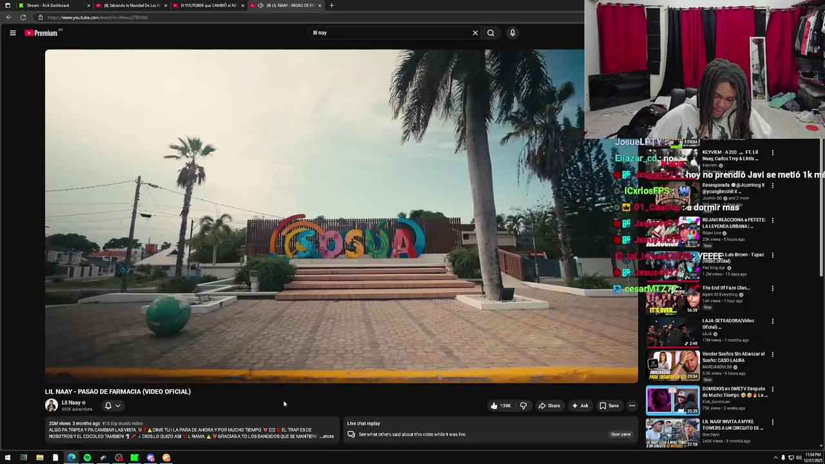Open #15 top music video link
The width and height of the screenshot is (825, 464).
tap(122, 423)
